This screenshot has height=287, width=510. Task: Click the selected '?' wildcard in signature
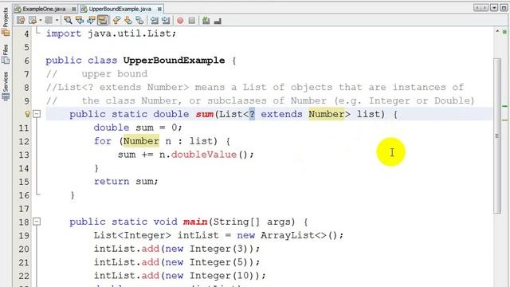[x=252, y=114]
